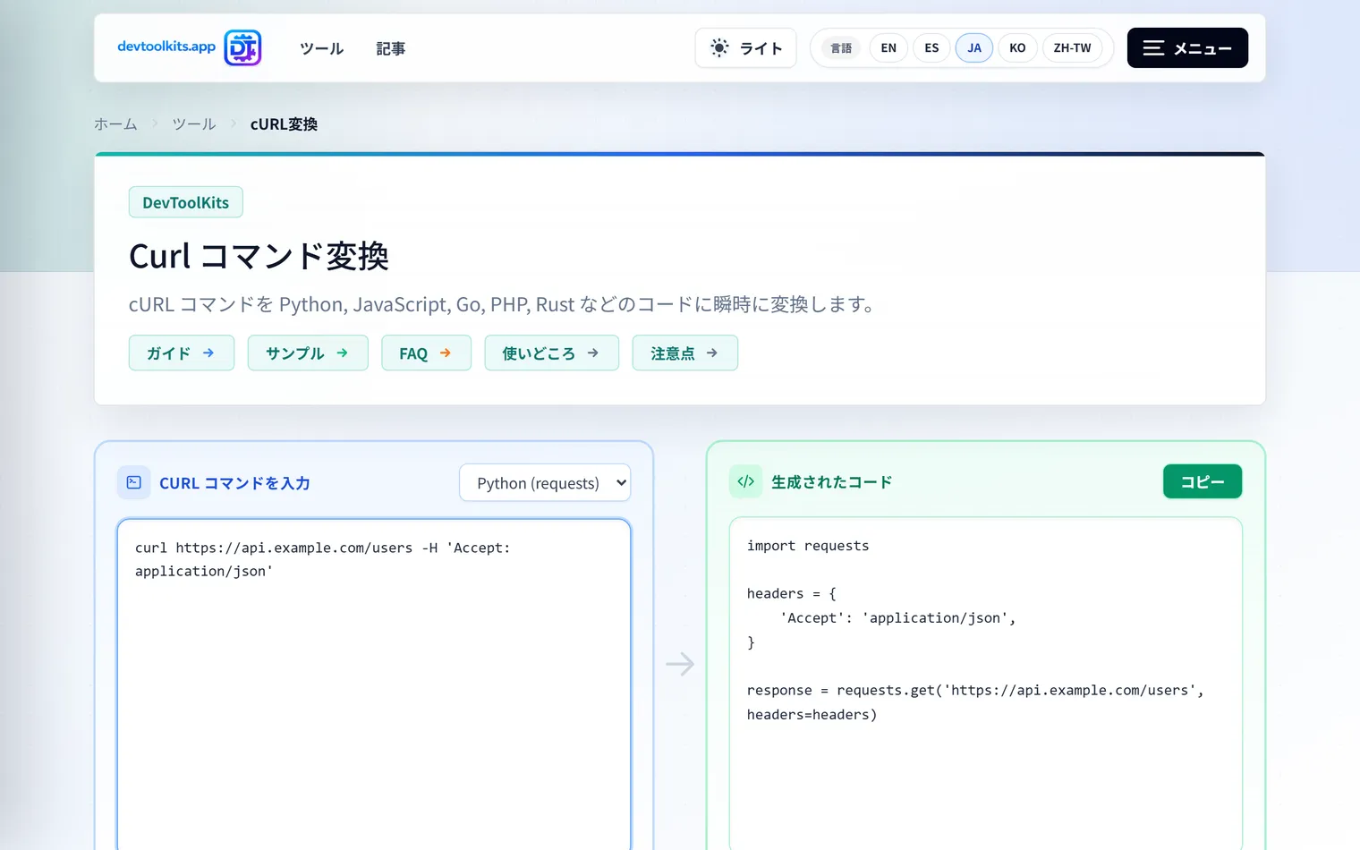Viewport: 1360px width, 850px height.
Task: Click the devtoolkits.app site name
Action: point(166,47)
